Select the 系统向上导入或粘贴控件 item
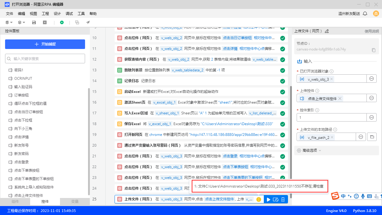The width and height of the screenshot is (382, 215). 34,187
